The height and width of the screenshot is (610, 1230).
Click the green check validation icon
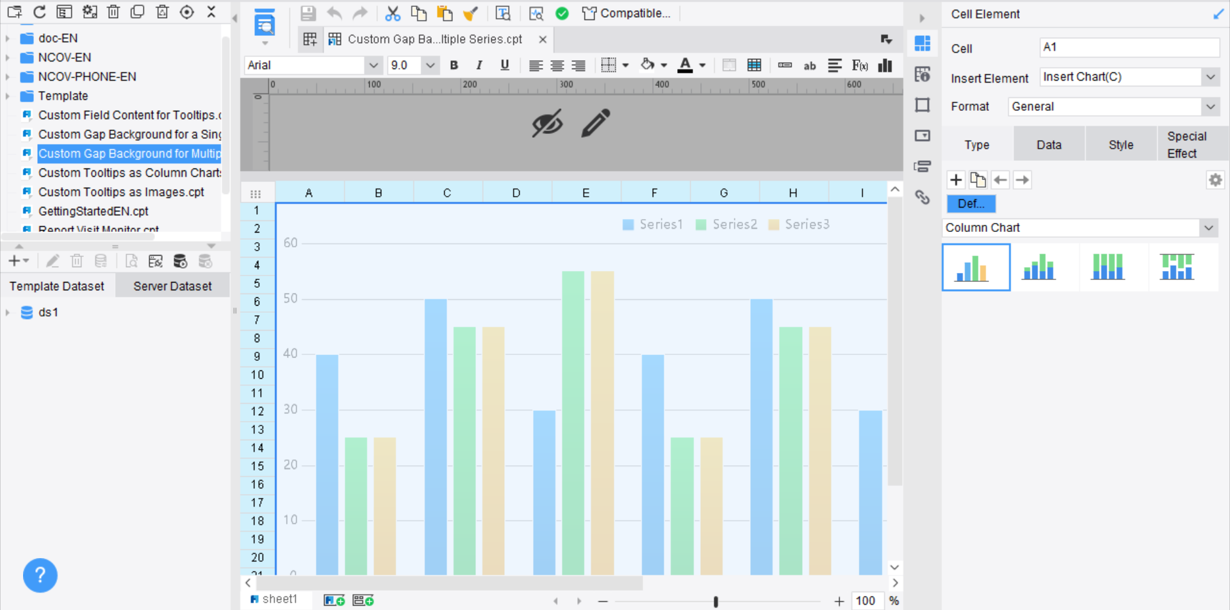tap(562, 13)
